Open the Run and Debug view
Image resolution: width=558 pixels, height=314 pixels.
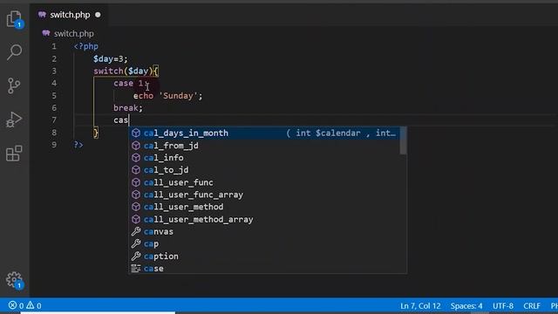pos(14,119)
